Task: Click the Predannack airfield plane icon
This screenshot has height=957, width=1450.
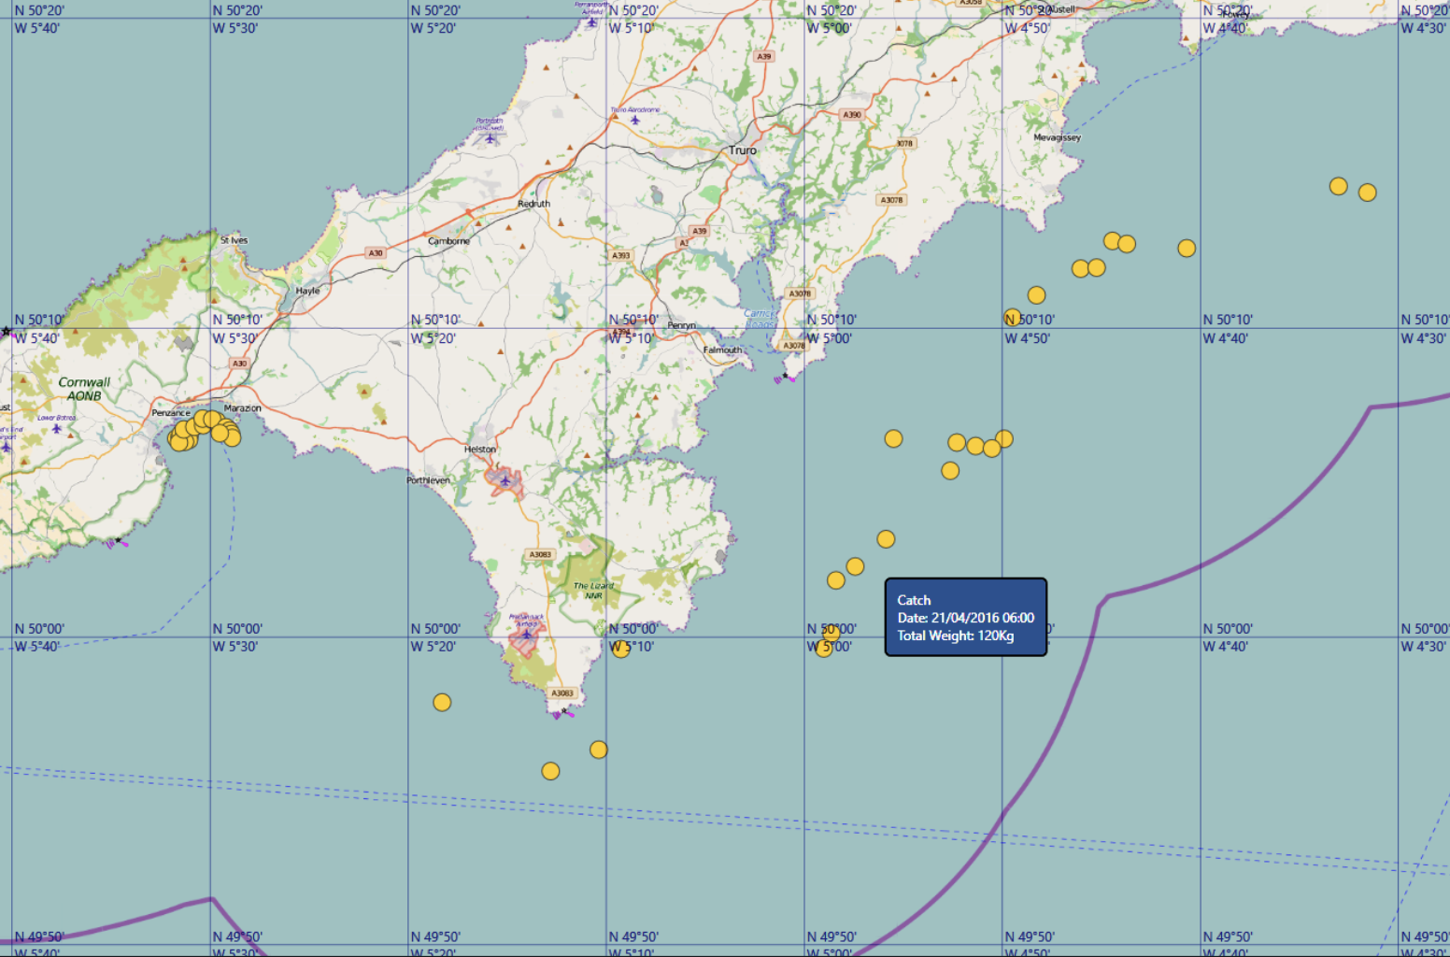Action: [526, 634]
